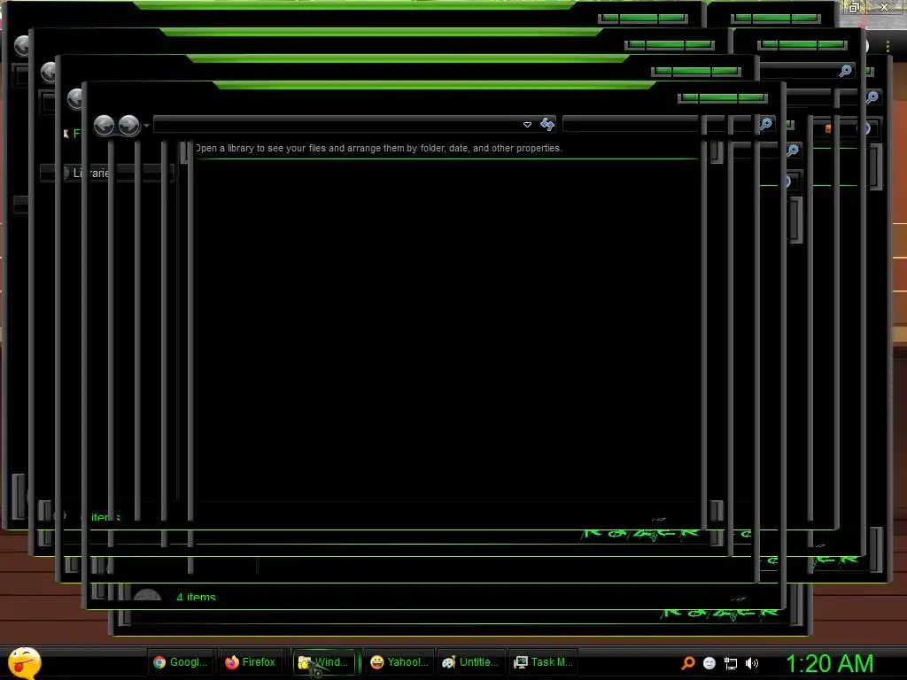
Task: Refresh the folder with the blue arrows icon
Action: (x=547, y=124)
